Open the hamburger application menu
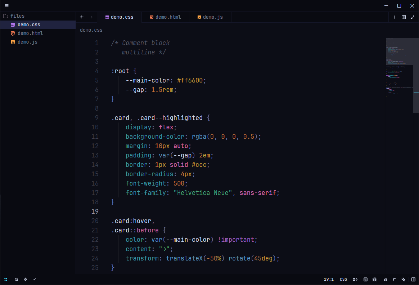 [7, 6]
